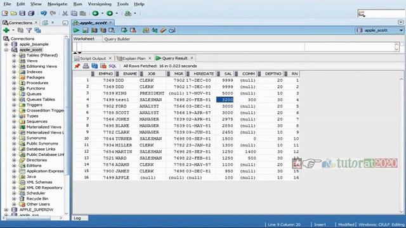The height and width of the screenshot is (228, 406).
Task: Click the PRESIDENT job cell
Action: pos(152,93)
